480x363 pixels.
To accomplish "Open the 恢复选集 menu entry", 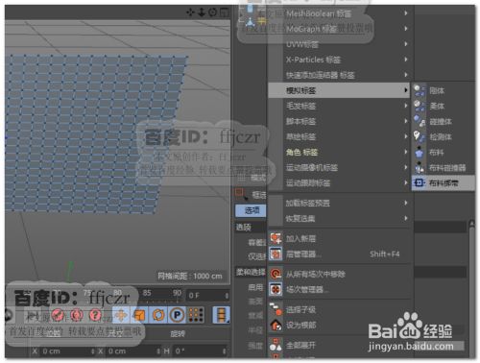I will (x=339, y=218).
